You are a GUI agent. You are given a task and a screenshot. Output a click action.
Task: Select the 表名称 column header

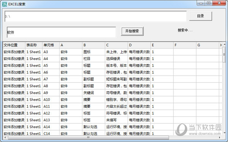click(x=34, y=45)
